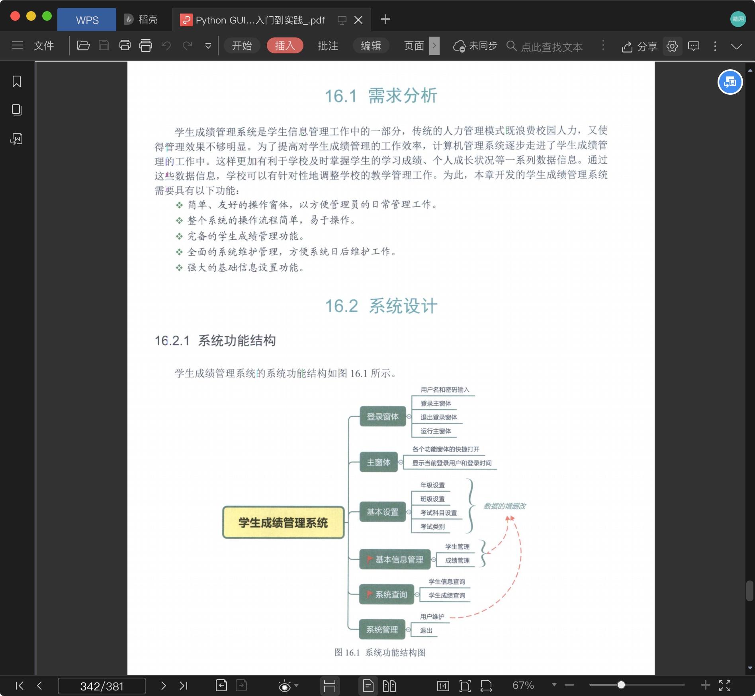Expand the quick access toolbar dropdown
The image size is (755, 696).
coord(208,46)
